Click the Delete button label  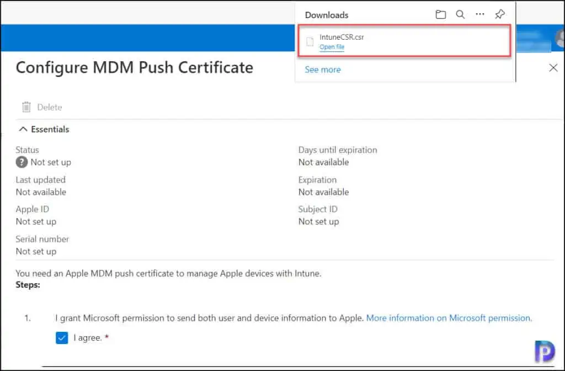(x=49, y=107)
